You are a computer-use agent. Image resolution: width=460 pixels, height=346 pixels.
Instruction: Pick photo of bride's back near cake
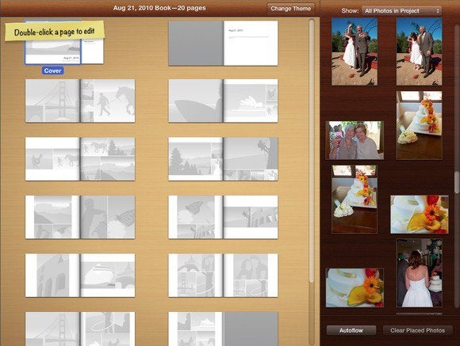click(420, 272)
